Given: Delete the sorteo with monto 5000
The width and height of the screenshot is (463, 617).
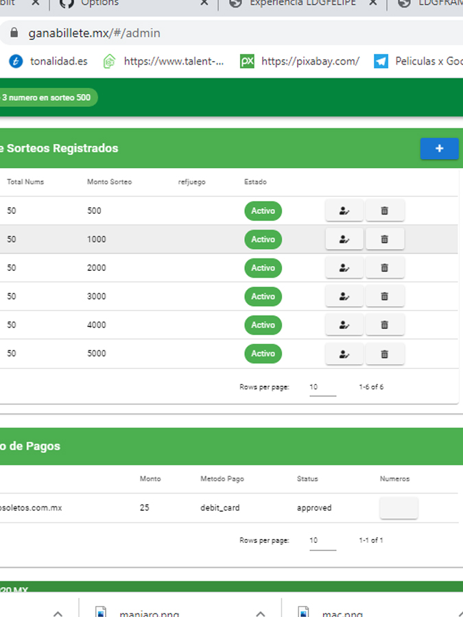Looking at the screenshot, I should coord(384,354).
